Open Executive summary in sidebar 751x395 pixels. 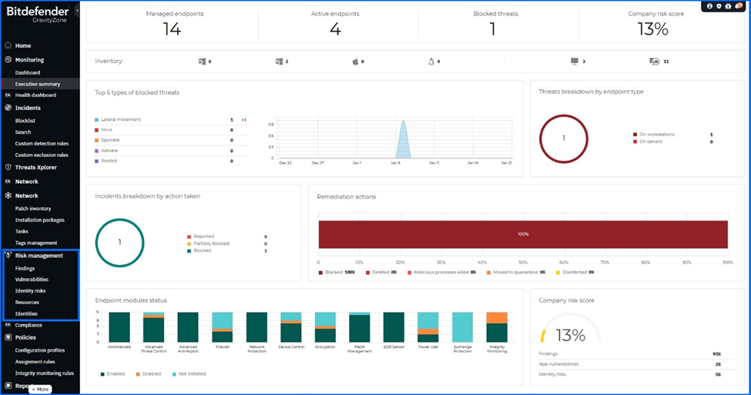point(38,84)
